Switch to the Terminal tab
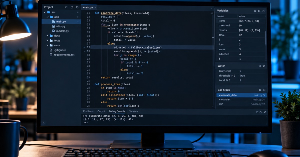The height and width of the screenshot is (157, 300). tap(134, 111)
